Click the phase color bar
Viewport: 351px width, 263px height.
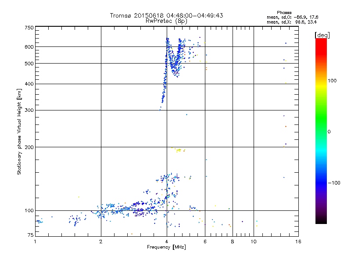tap(321, 131)
